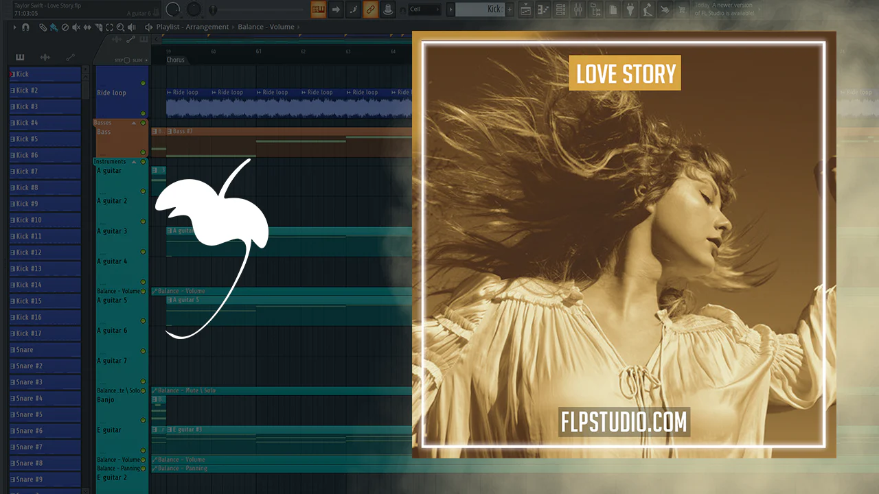Screen dimensions: 879x494
Task: Collapse the Basses track group
Action: click(134, 123)
